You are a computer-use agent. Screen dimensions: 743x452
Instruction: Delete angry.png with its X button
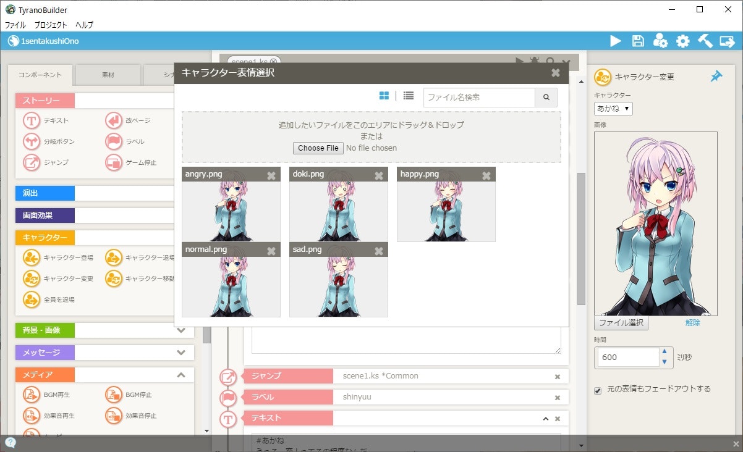click(x=271, y=175)
